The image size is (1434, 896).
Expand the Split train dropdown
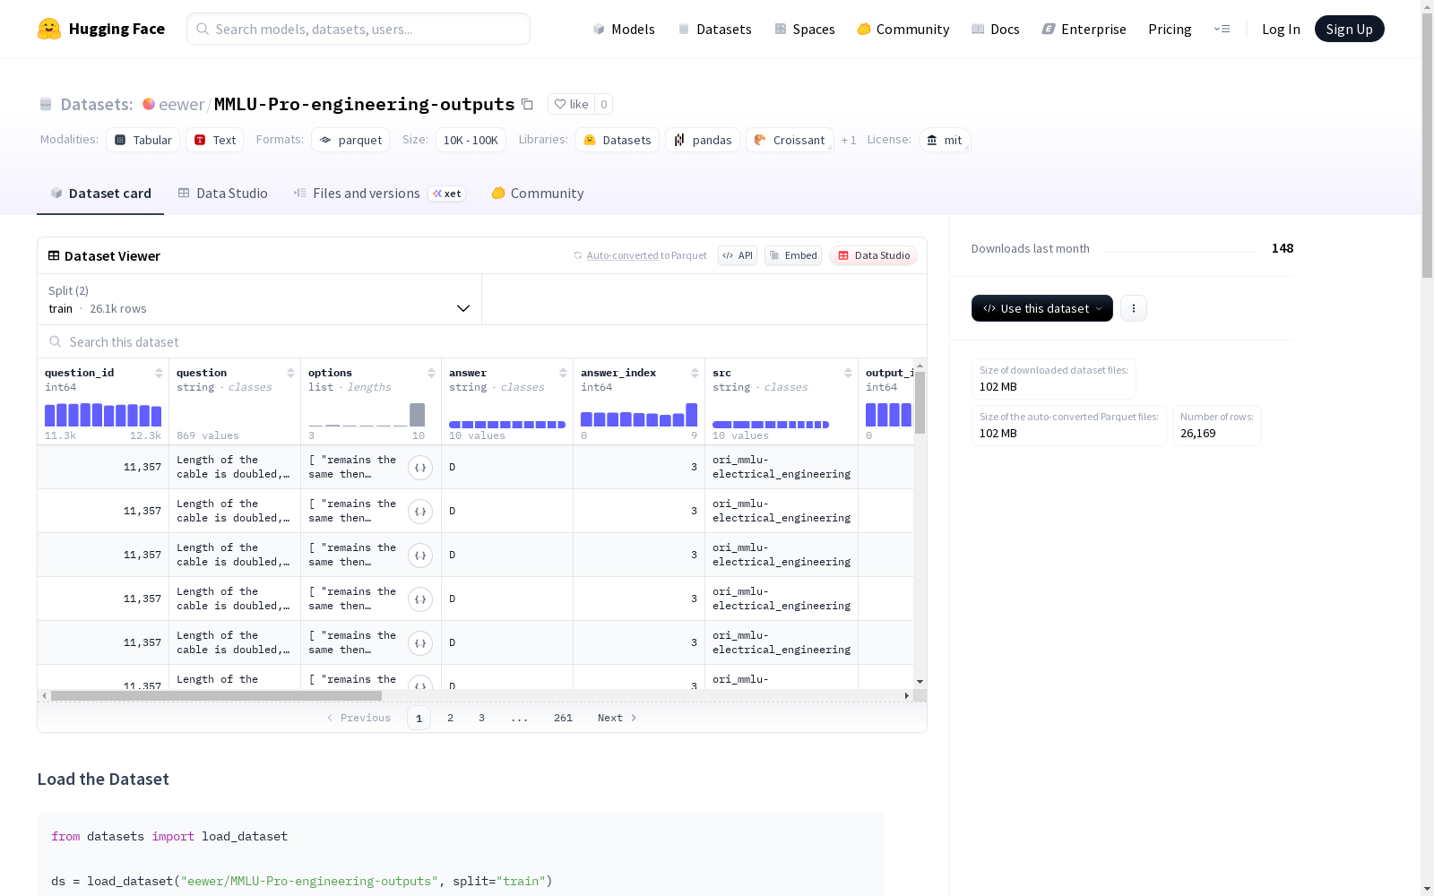[x=259, y=299]
